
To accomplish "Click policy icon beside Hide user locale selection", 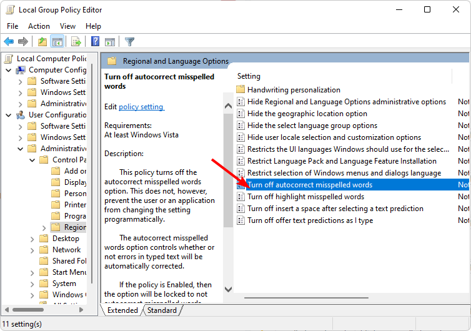I will pos(240,137).
